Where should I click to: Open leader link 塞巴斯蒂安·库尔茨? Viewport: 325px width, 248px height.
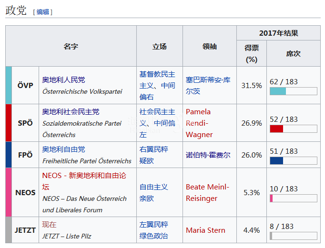[208, 86]
